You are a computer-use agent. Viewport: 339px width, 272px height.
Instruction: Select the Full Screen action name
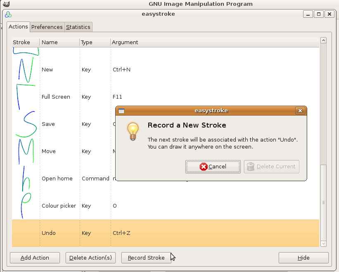[56, 97]
